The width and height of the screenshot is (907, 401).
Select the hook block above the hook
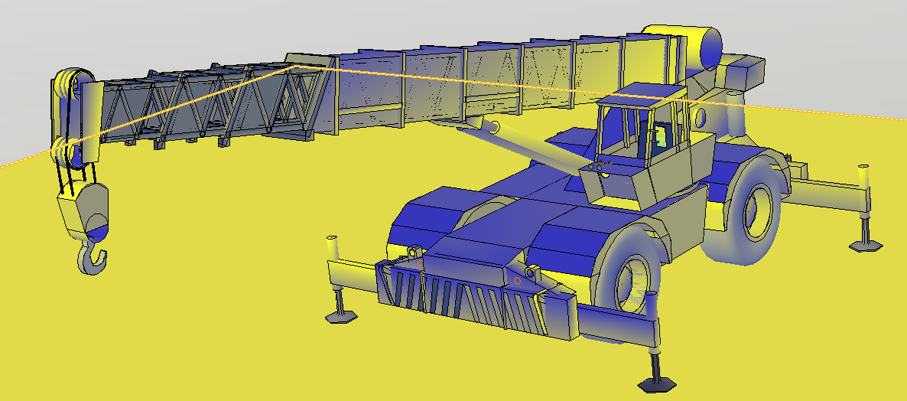click(x=84, y=210)
